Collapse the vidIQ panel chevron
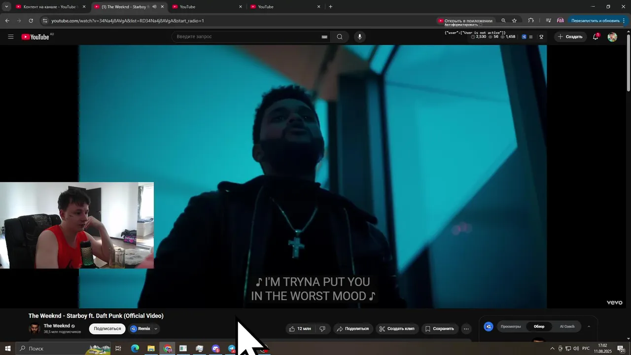The image size is (631, 355). coord(589,326)
